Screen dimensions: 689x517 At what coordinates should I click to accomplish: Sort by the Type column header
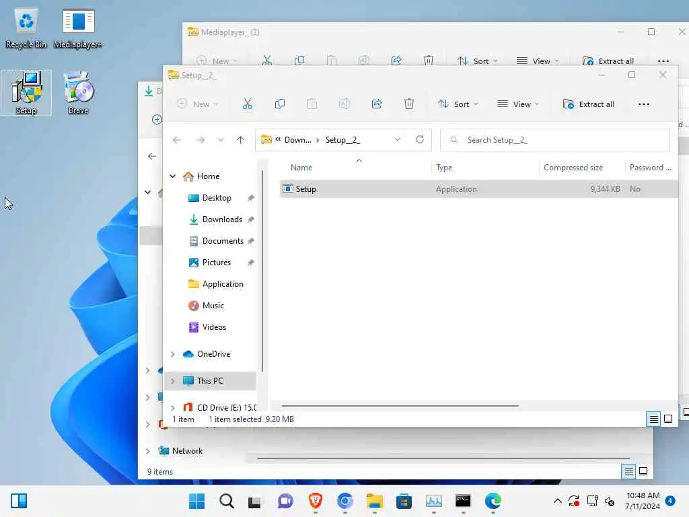click(444, 168)
